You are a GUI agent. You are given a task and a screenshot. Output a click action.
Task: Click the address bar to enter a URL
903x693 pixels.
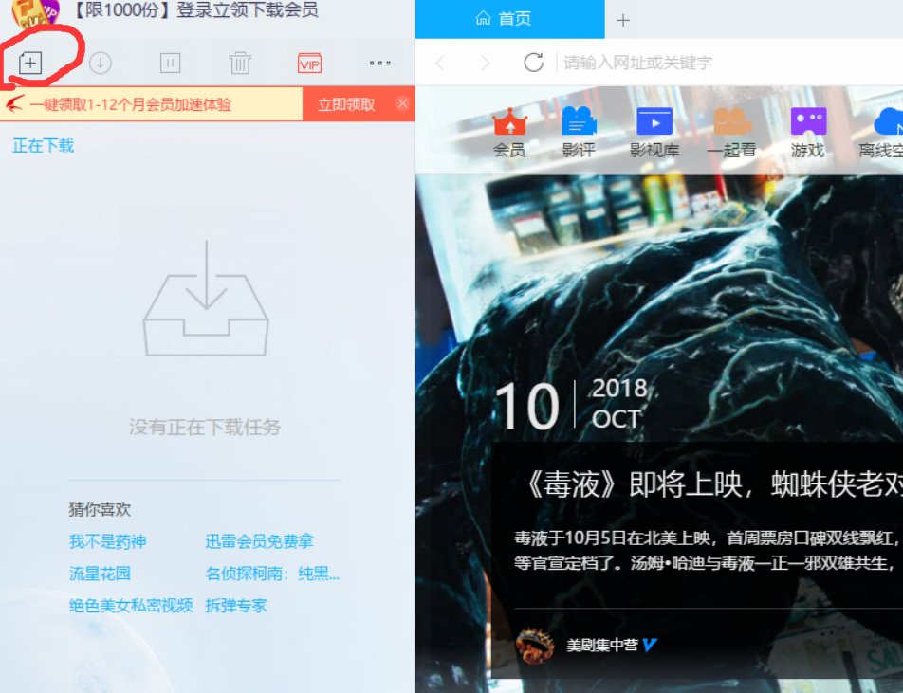(664, 62)
